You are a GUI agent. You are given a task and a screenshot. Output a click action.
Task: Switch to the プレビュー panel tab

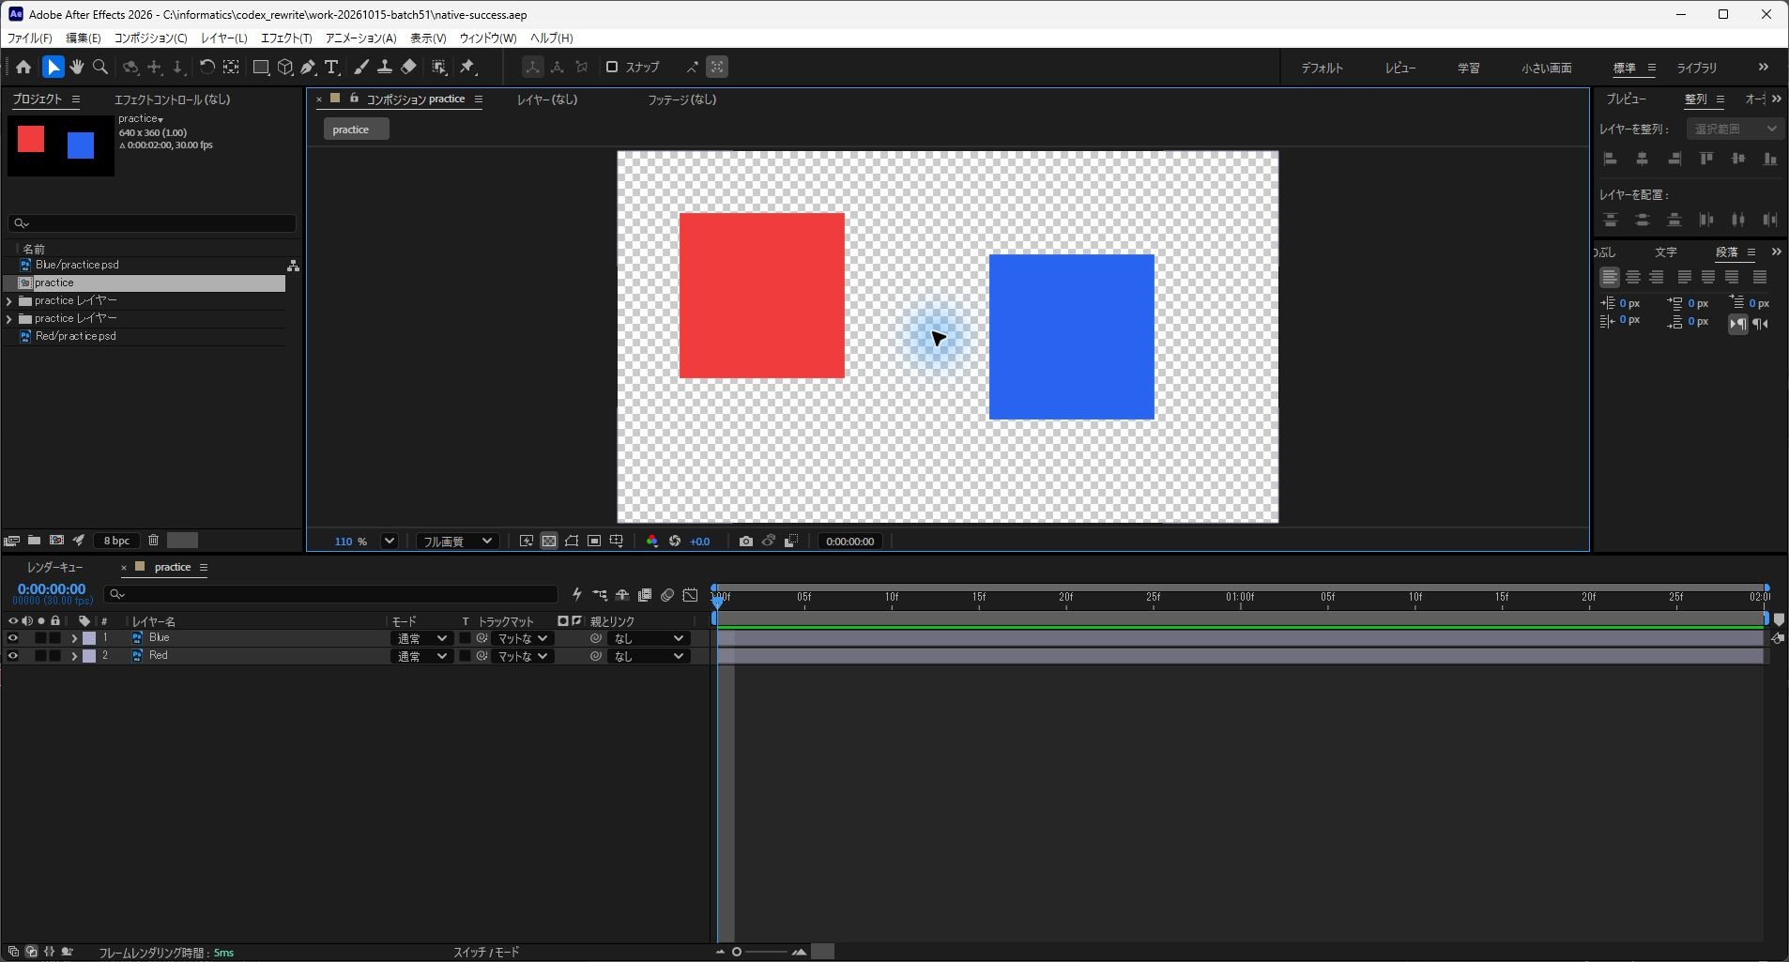[x=1626, y=99]
